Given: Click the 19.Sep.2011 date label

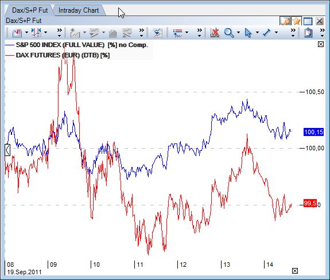Looking at the screenshot, I should [24, 272].
